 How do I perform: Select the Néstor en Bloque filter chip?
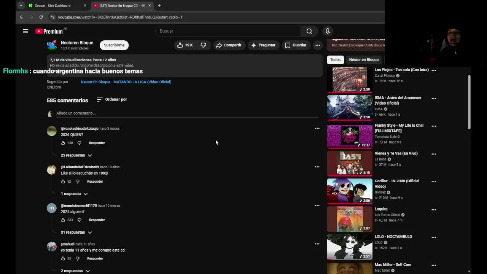point(364,60)
